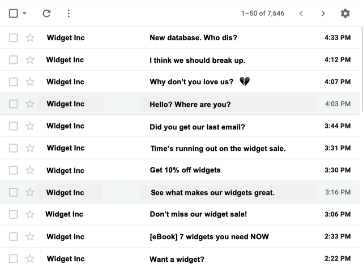Image resolution: width=363 pixels, height=268 pixels.
Task: Open the "1–50 of 7,646" pagination count
Action: (262, 13)
